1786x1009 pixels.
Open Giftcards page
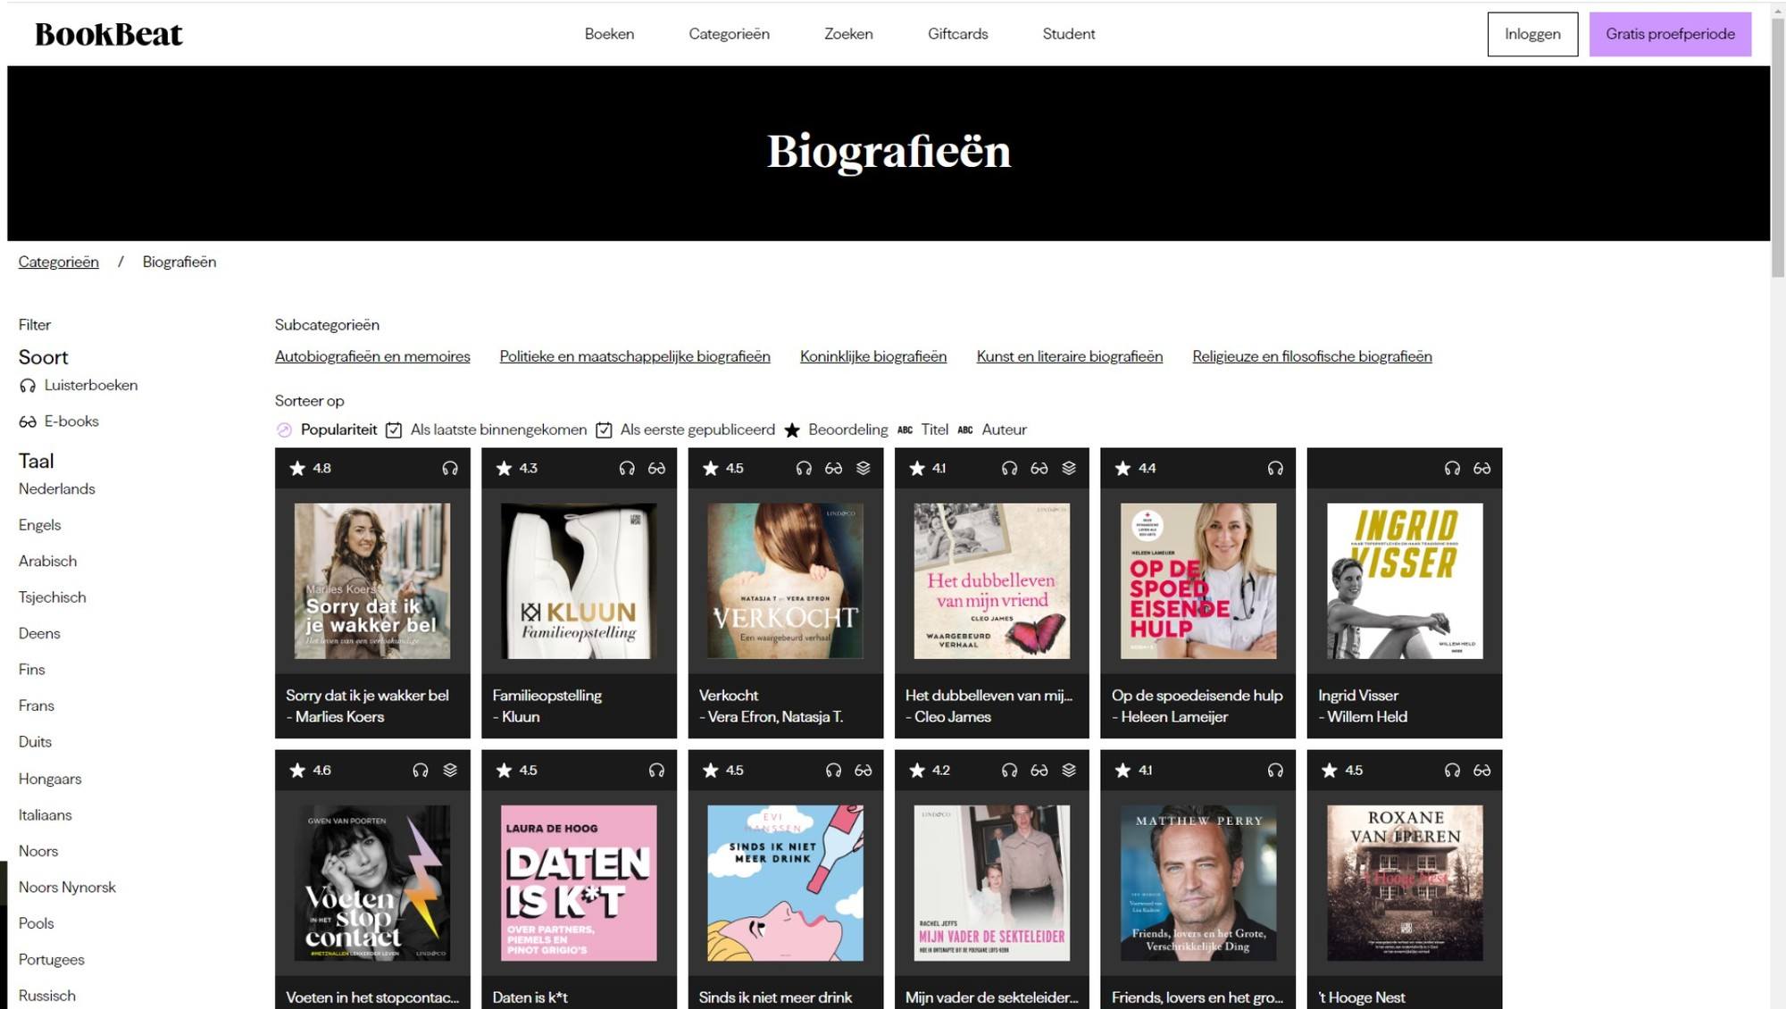click(x=957, y=34)
